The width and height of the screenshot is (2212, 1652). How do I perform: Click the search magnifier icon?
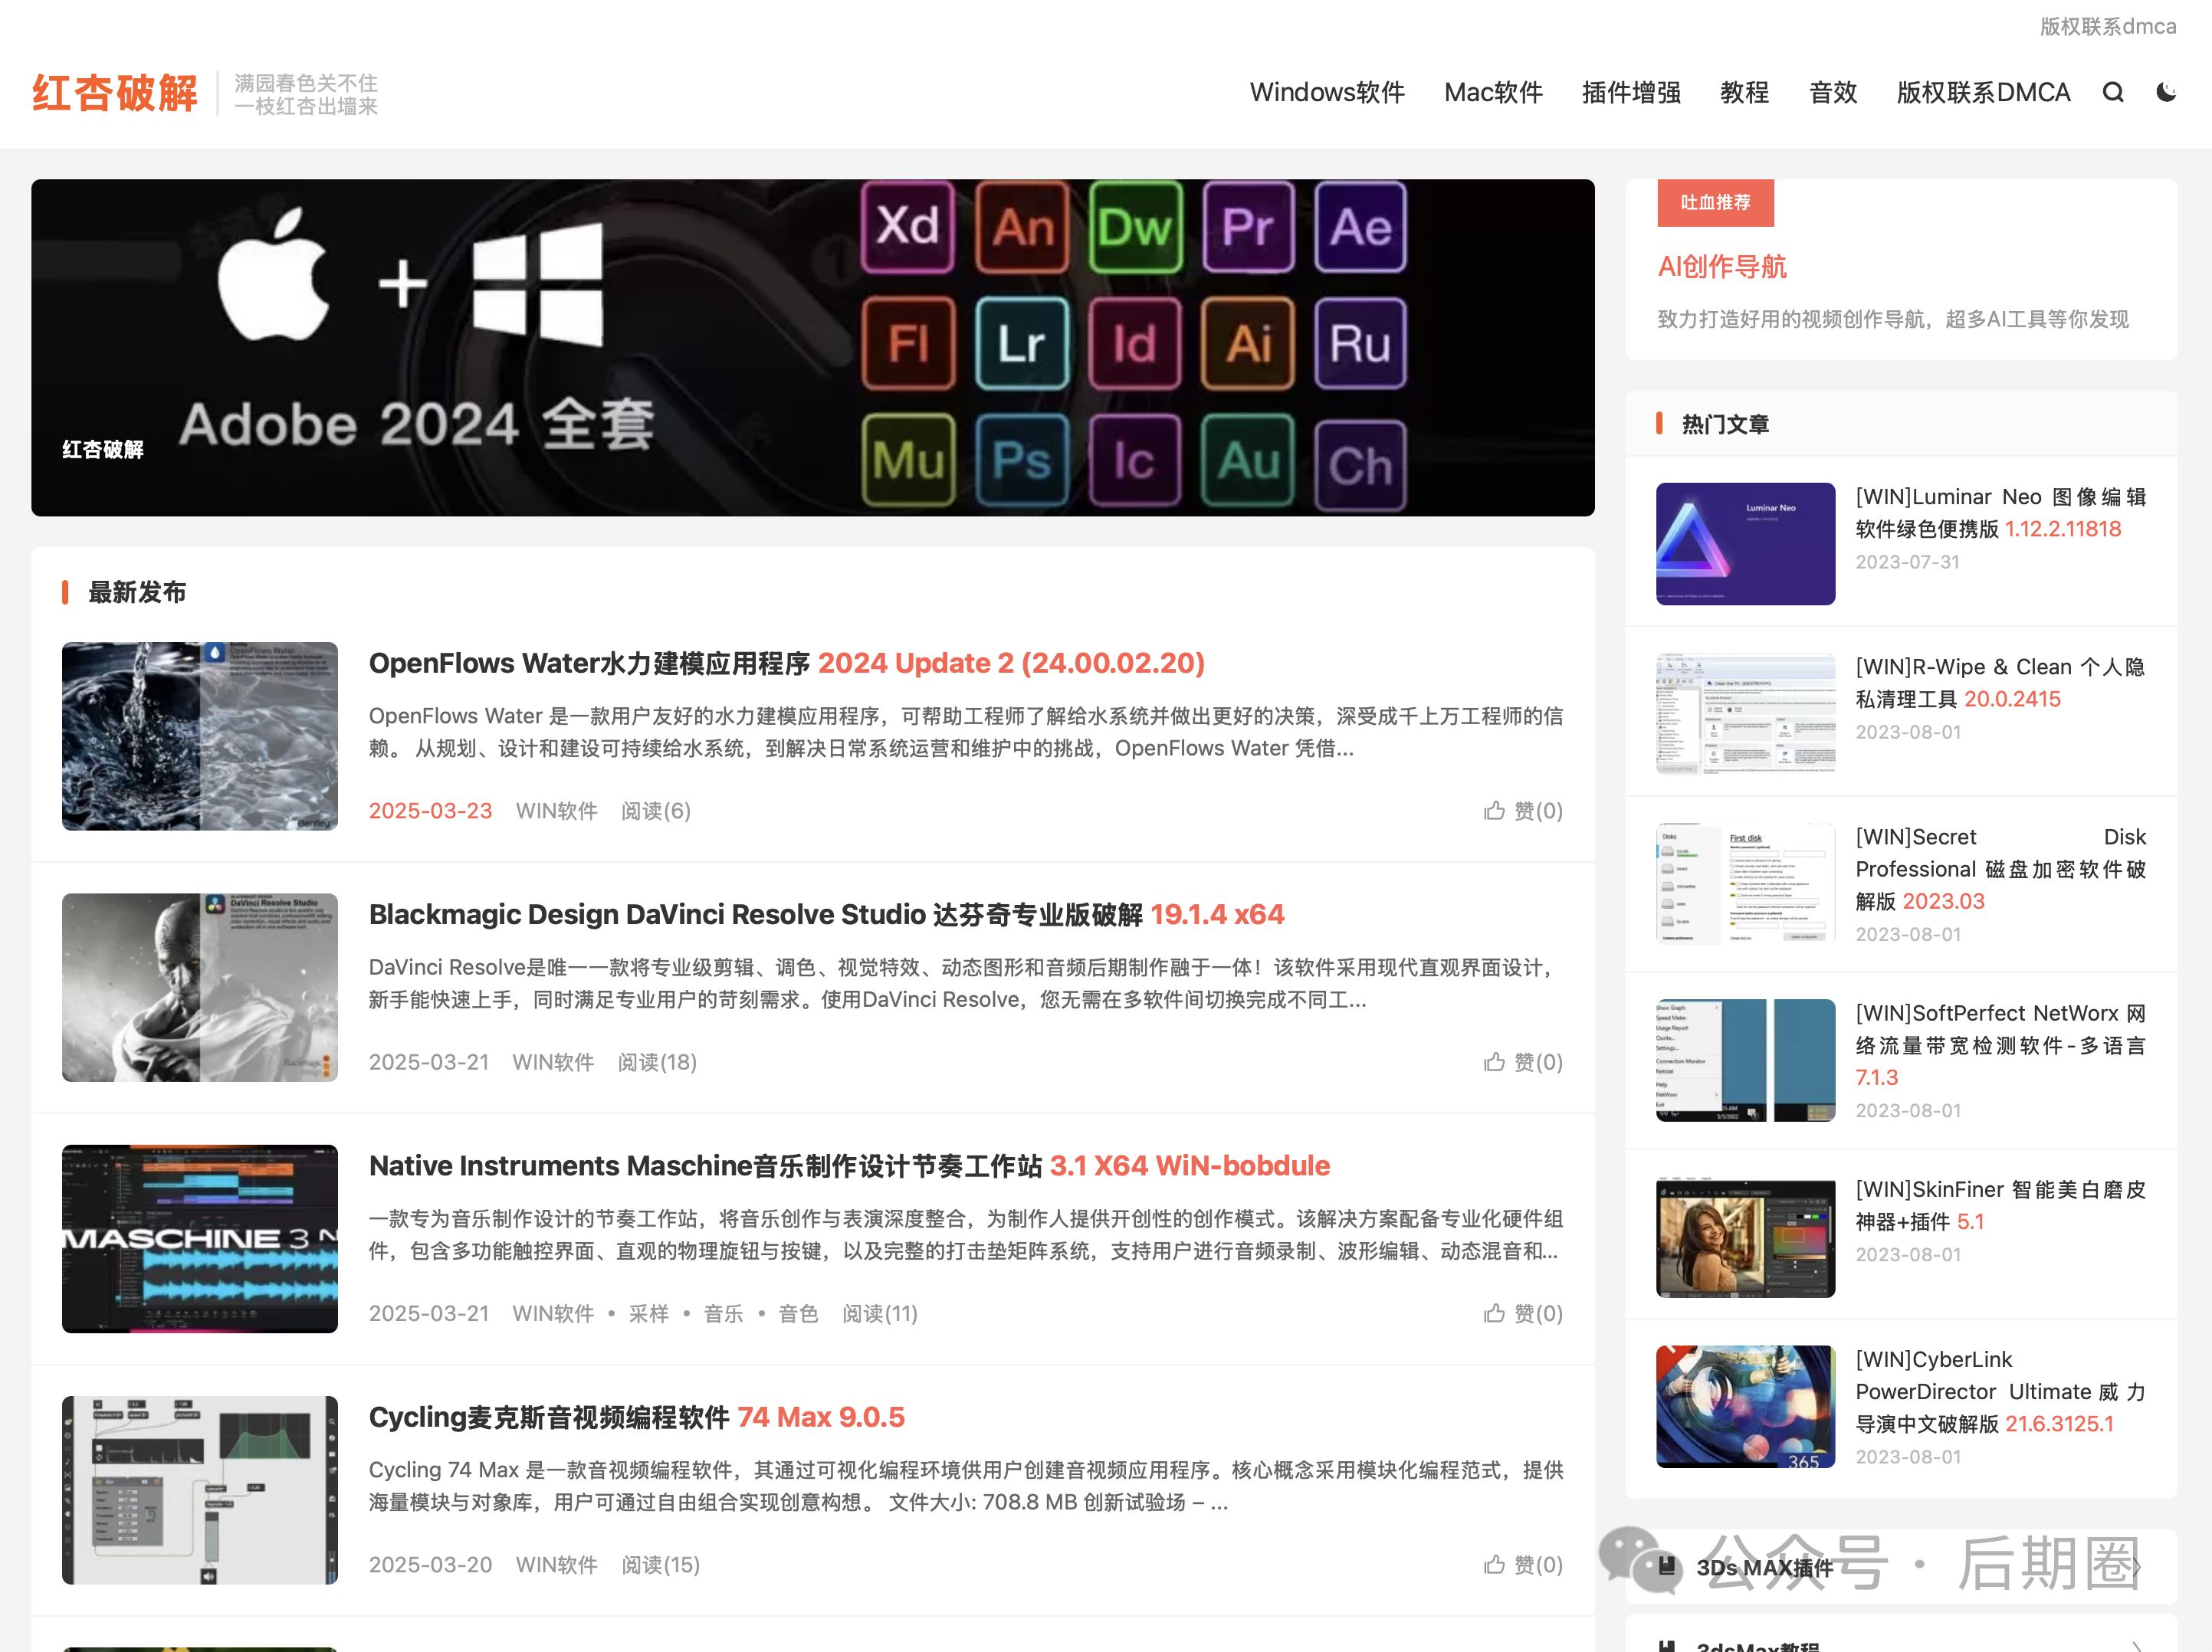pyautogui.click(x=2113, y=93)
